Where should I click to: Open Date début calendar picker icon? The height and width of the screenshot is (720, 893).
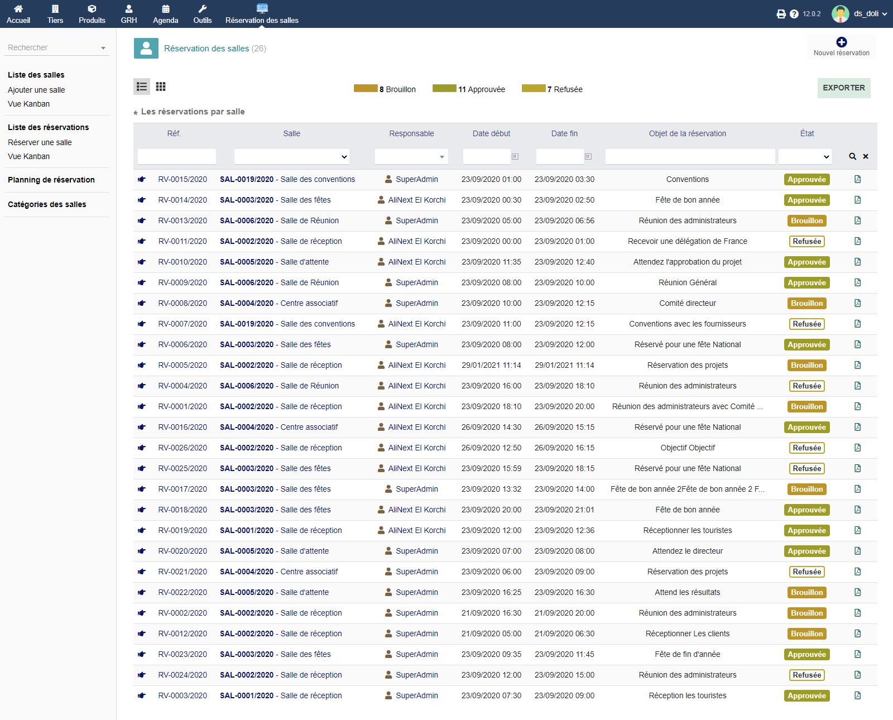click(x=515, y=156)
